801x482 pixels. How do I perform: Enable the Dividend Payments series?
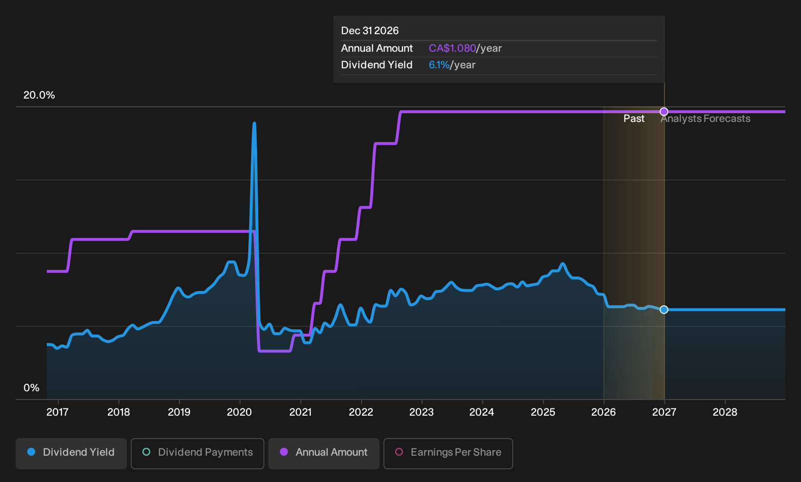click(x=198, y=453)
